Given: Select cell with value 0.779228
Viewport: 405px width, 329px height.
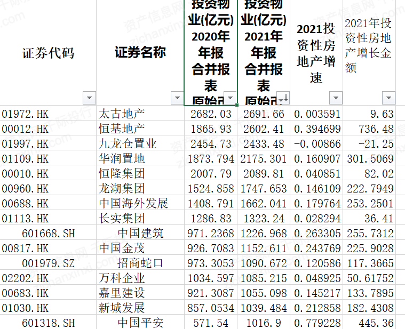Looking at the screenshot, I should pyautogui.click(x=316, y=322).
